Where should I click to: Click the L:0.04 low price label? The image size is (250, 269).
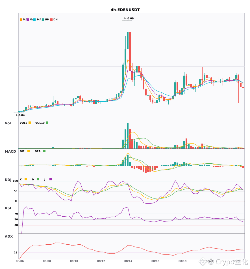(20, 115)
